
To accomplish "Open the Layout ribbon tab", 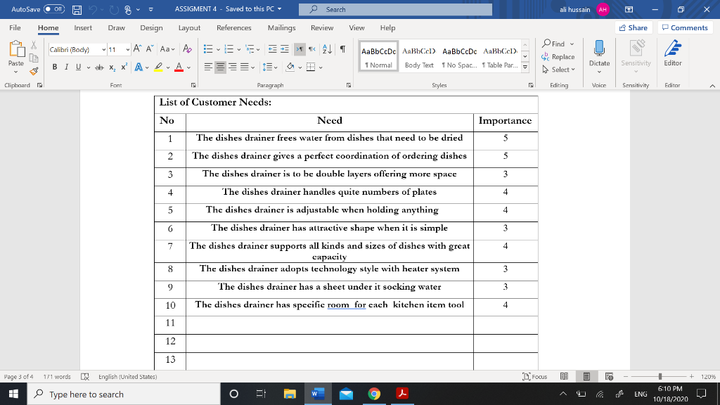I will [x=189, y=28].
